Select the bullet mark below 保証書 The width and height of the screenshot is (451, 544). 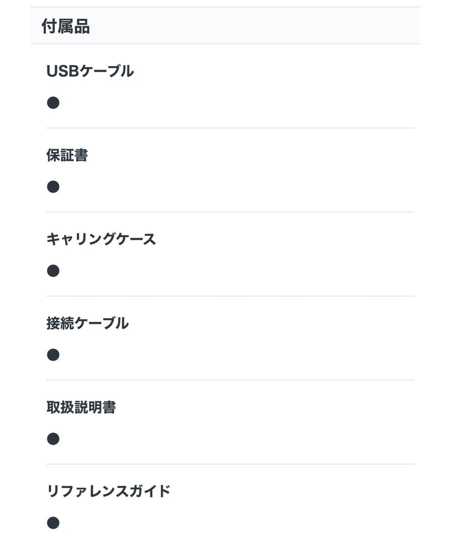click(x=53, y=187)
